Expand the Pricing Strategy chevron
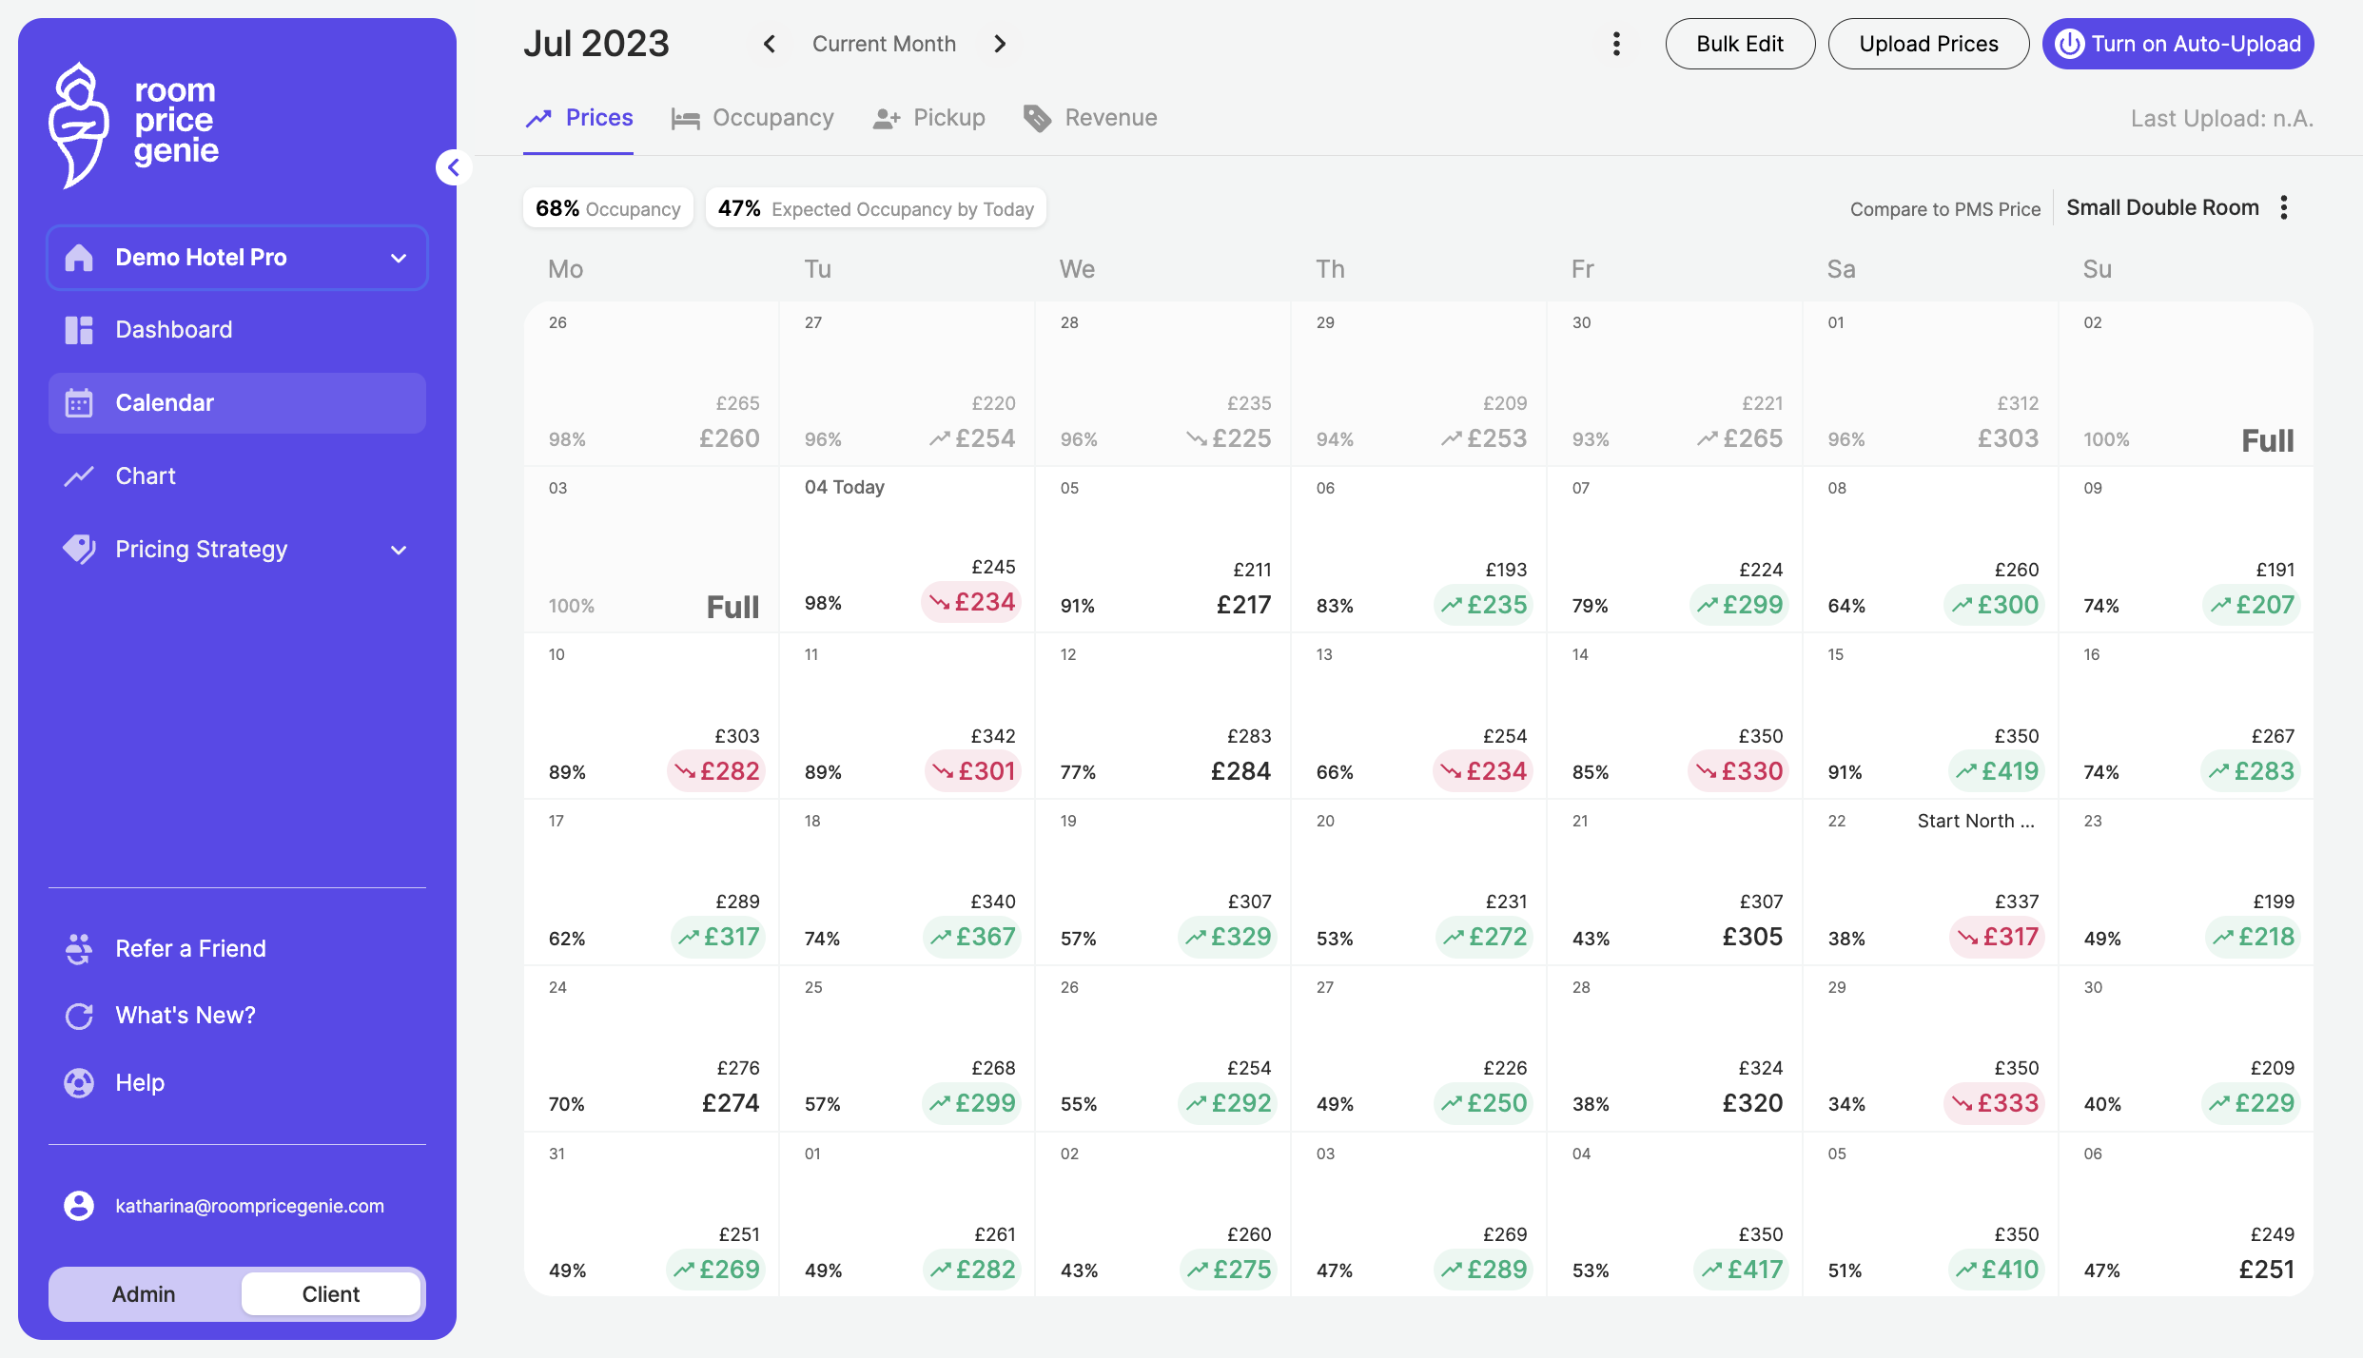 (x=399, y=550)
